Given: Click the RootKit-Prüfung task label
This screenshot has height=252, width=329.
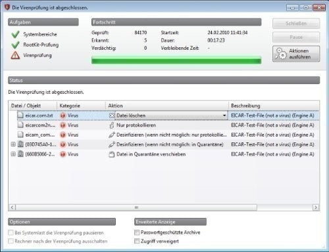Looking at the screenshot, I should pos(41,45).
